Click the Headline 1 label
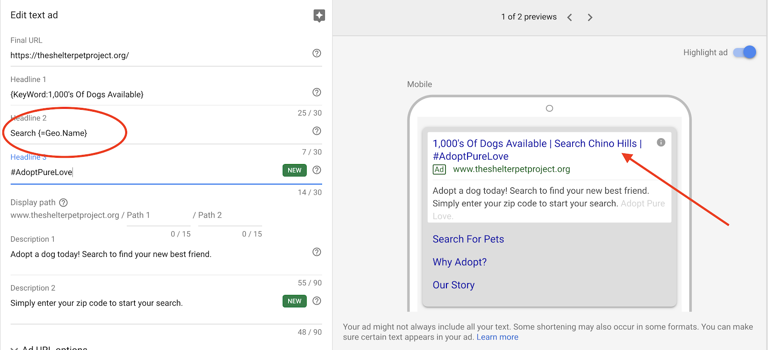 (x=28, y=80)
